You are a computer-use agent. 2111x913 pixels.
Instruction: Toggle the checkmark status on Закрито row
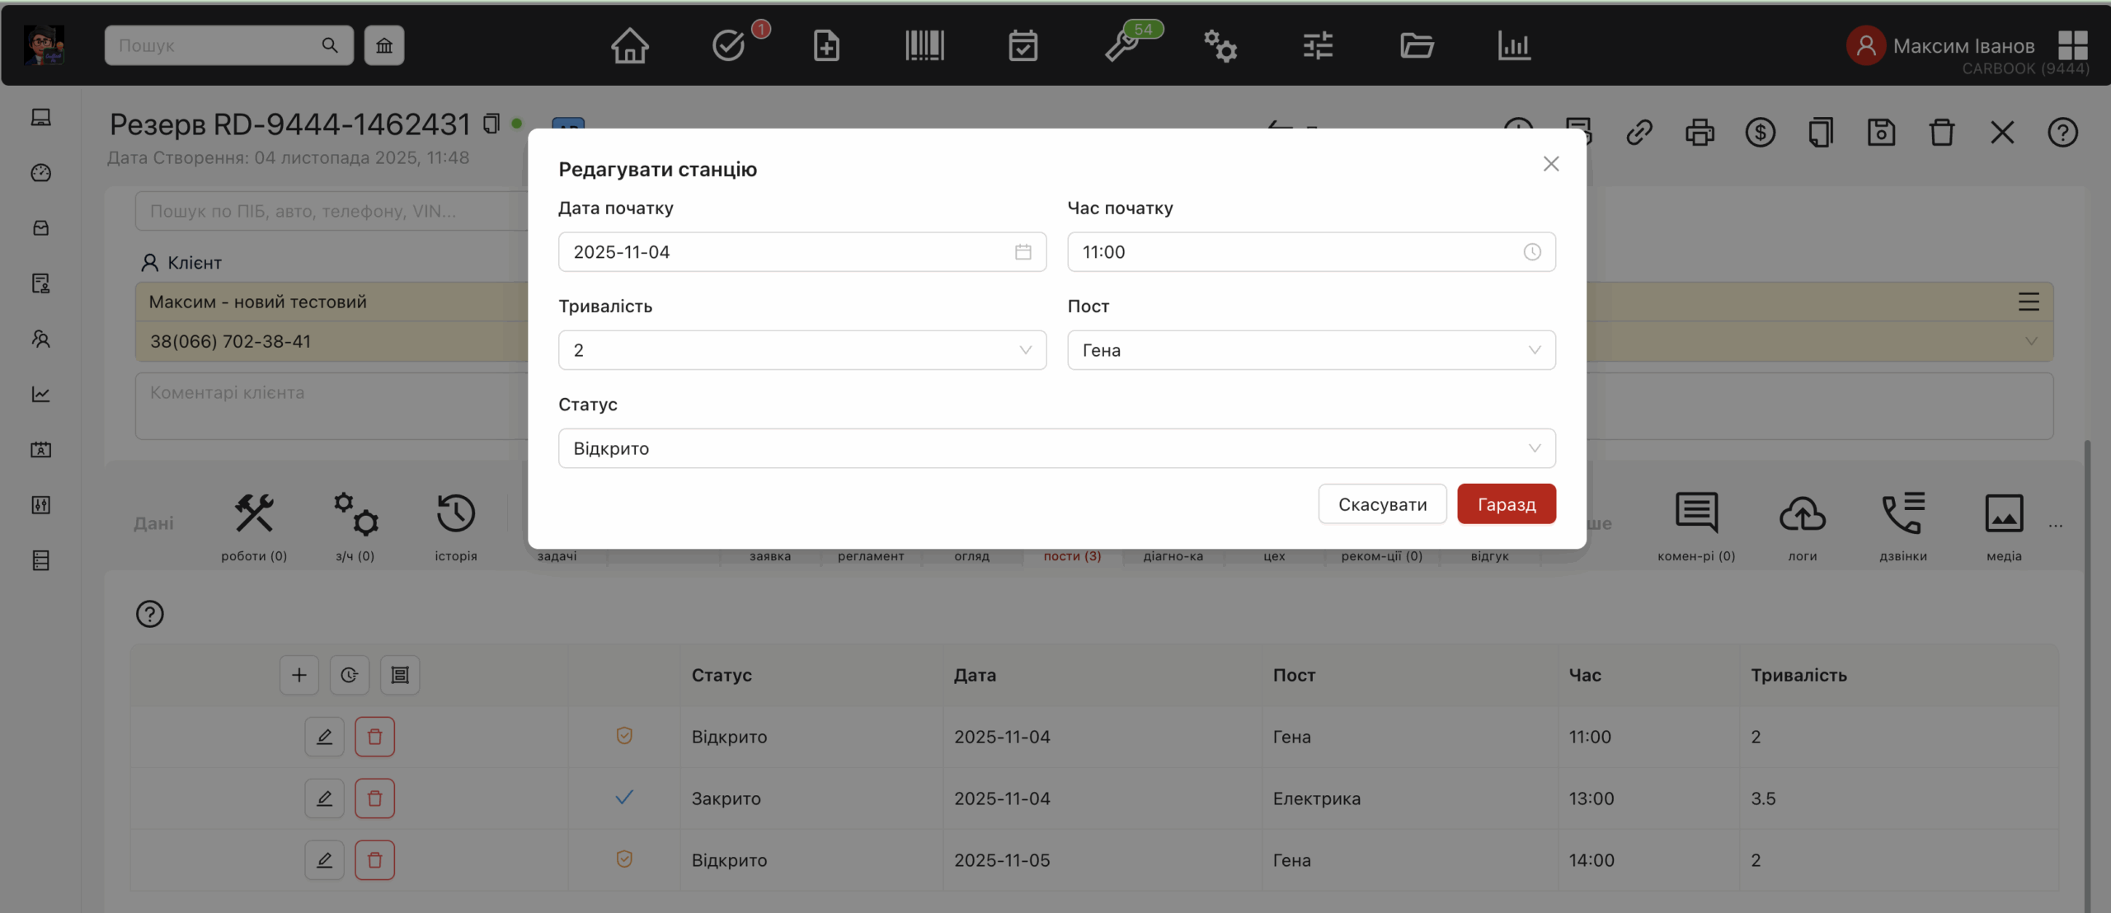(x=624, y=798)
